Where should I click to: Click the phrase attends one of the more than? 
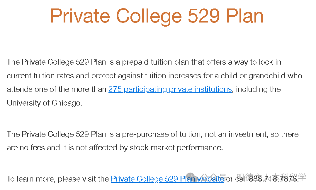tap(56, 89)
